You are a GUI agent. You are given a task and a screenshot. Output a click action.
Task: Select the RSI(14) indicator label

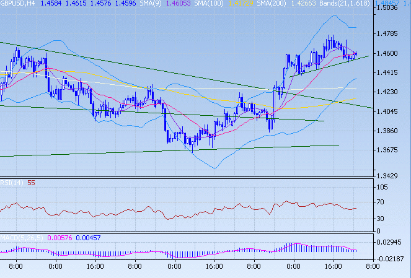pyautogui.click(x=12, y=183)
